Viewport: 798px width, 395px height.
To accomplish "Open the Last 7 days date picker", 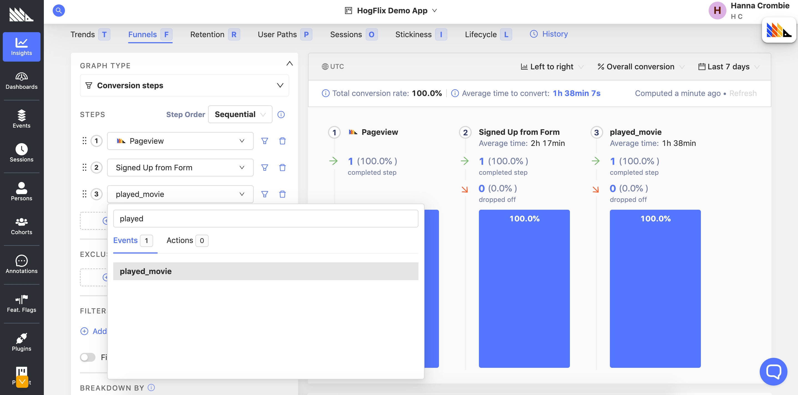I will 728,67.
